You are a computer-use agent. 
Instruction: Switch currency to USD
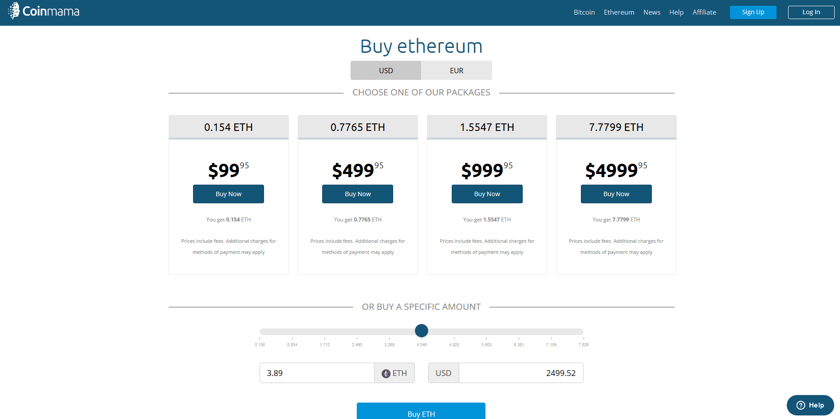pos(386,71)
